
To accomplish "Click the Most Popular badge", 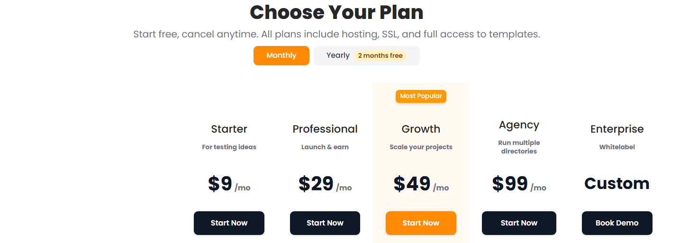I will [421, 96].
